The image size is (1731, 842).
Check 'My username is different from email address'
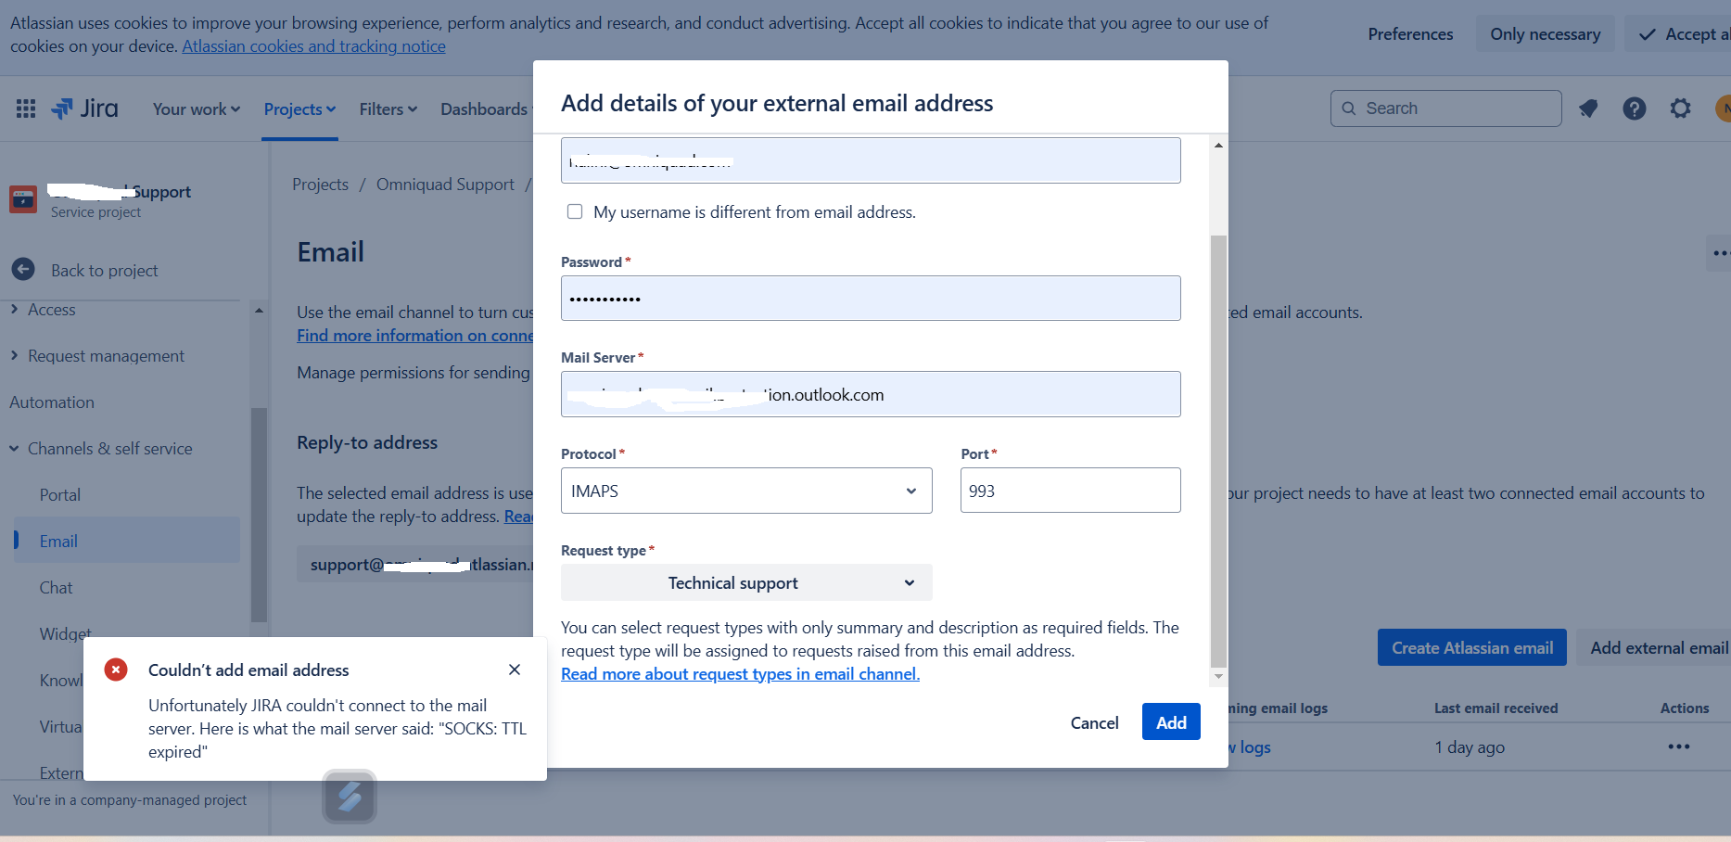pos(575,211)
